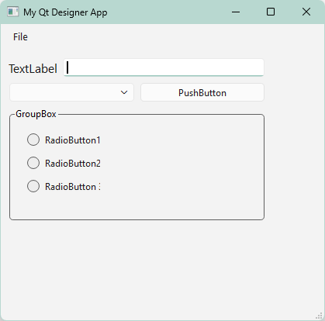The height and width of the screenshot is (321, 325).
Task: Open the File menu
Action: pyautogui.click(x=20, y=37)
